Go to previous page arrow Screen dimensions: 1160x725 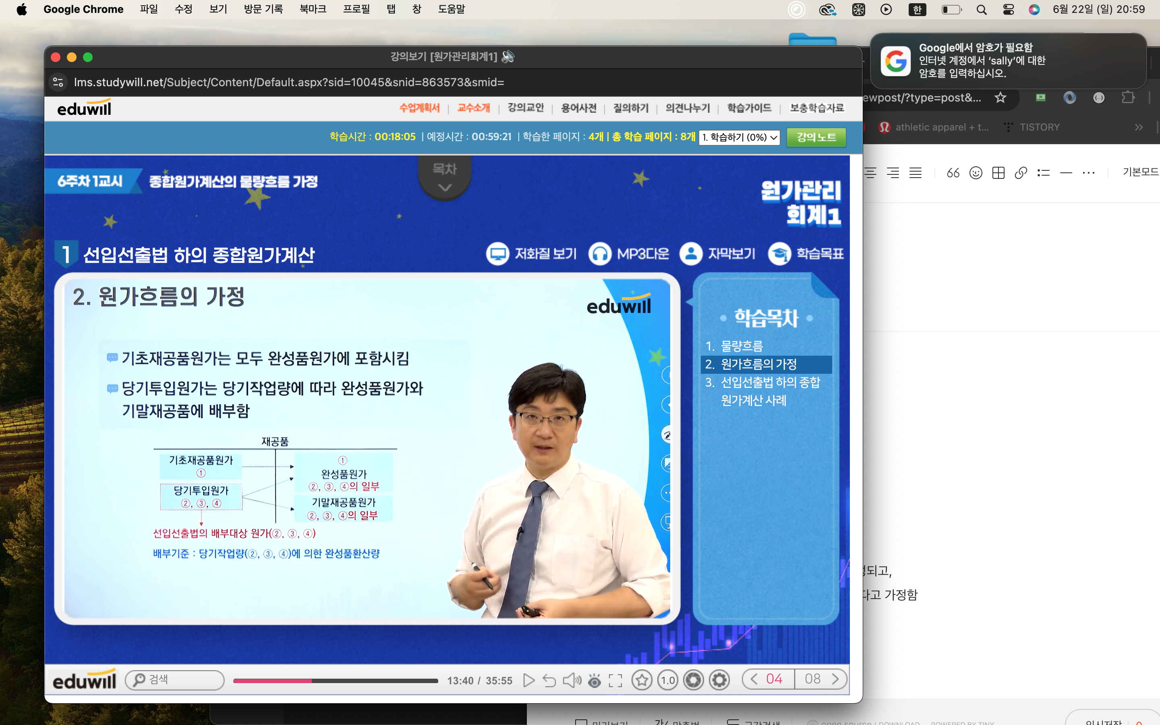754,679
